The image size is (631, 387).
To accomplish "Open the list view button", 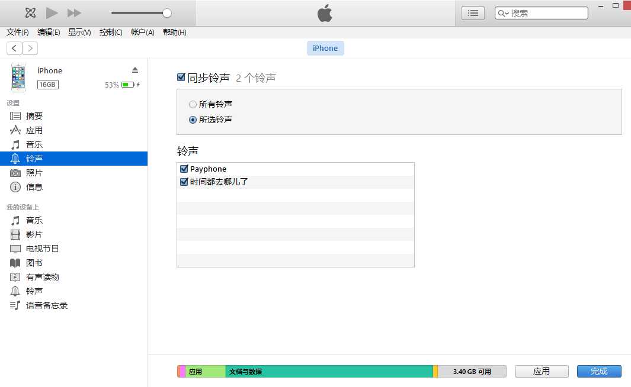I will pos(473,13).
